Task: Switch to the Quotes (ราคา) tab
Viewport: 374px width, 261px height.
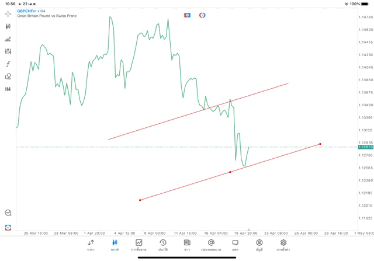Action: point(91,245)
